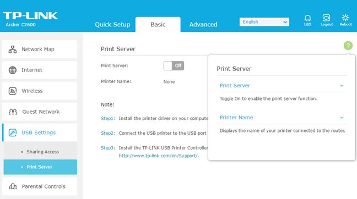Click the Printer Name: field label
This screenshot has height=199, width=357.
tap(116, 81)
